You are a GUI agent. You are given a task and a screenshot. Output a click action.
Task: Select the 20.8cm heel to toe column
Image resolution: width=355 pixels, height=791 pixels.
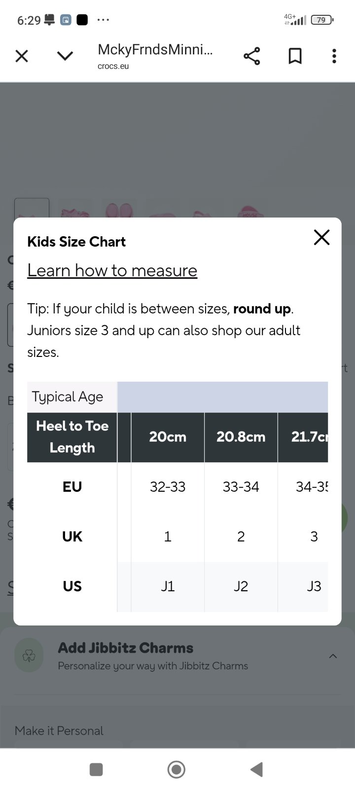[241, 437]
